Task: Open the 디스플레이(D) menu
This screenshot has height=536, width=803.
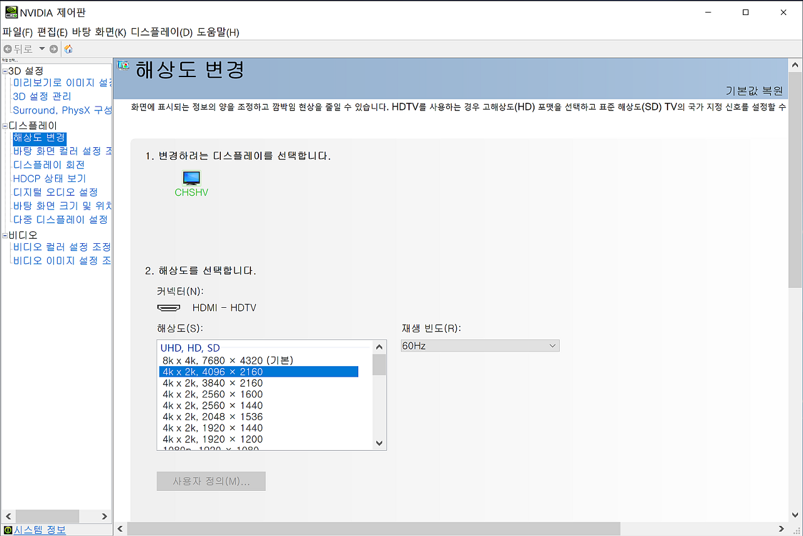Action: click(161, 32)
